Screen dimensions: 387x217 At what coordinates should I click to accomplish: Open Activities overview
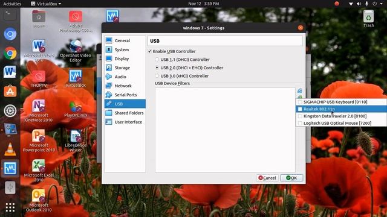pyautogui.click(x=12, y=4)
